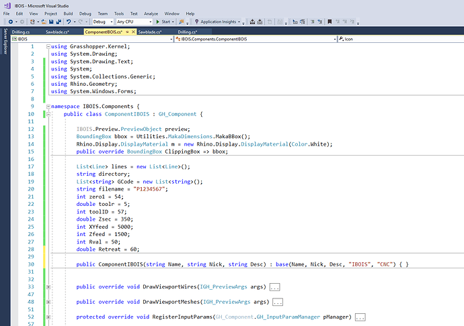Open the Build menu
Screen dimensions: 464x326
68,13
